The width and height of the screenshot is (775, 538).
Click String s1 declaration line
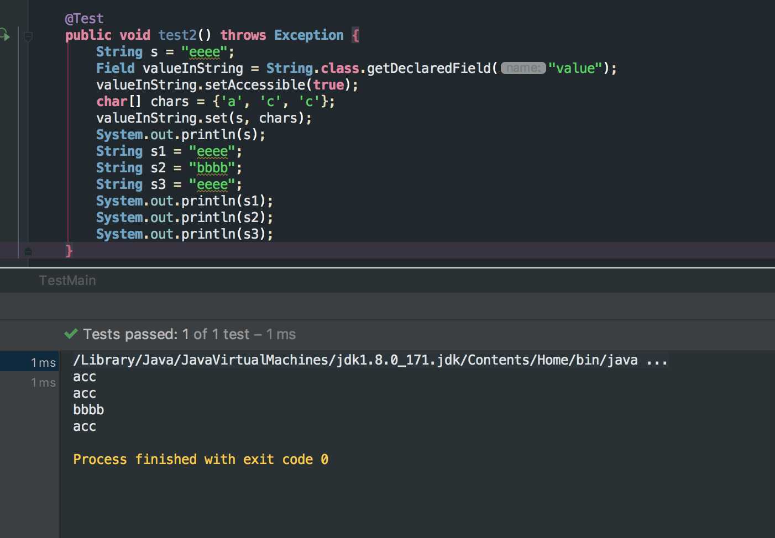pos(169,151)
